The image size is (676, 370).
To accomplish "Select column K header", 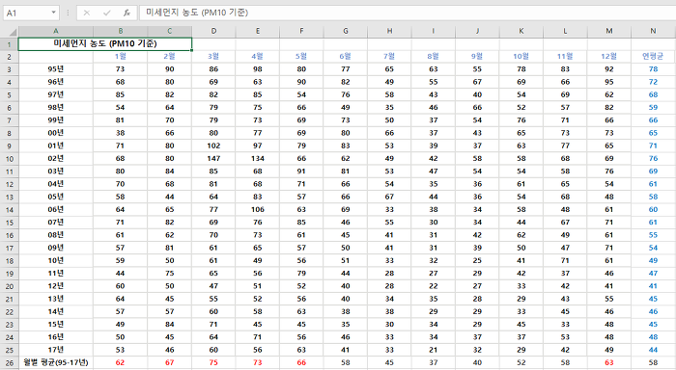I will [x=521, y=31].
